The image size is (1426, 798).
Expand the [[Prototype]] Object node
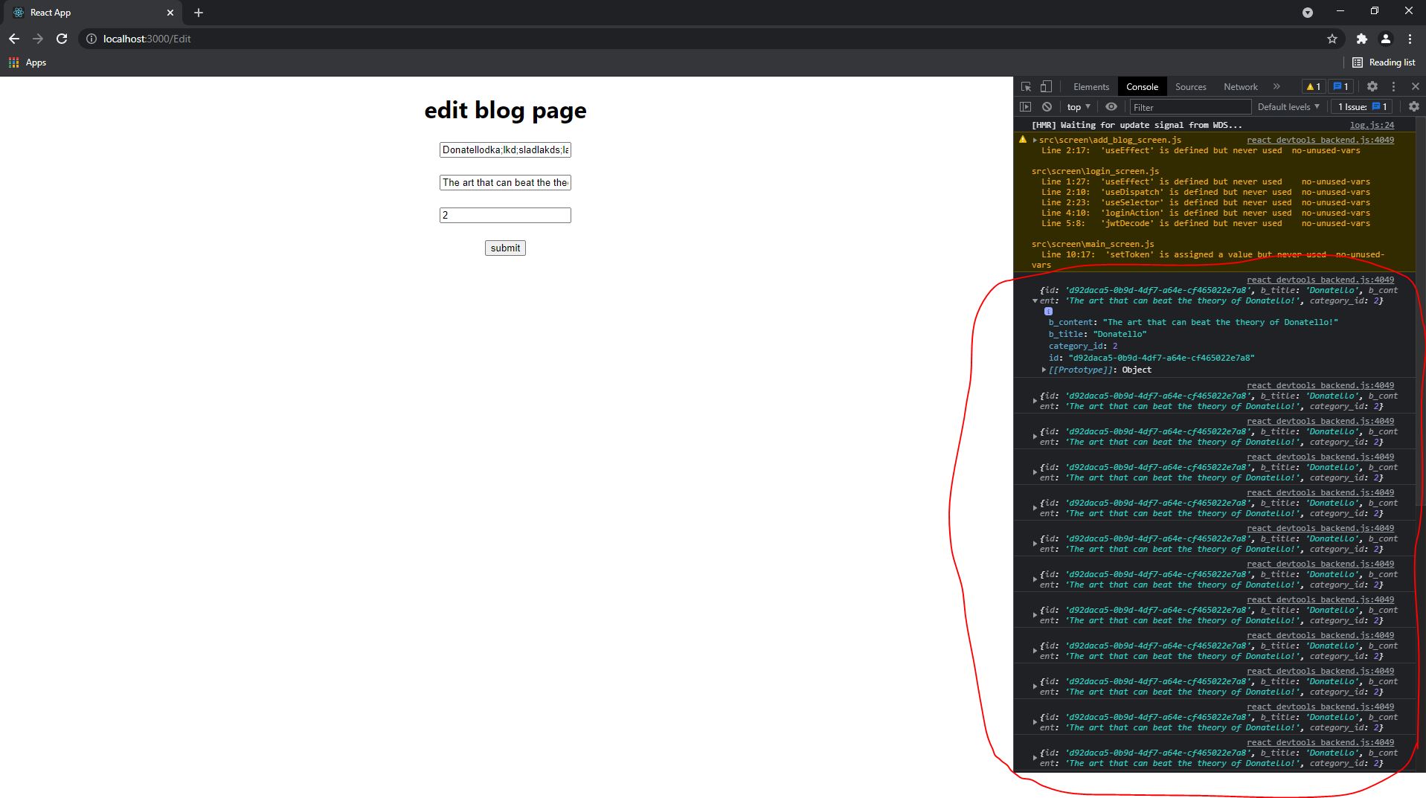click(1044, 370)
